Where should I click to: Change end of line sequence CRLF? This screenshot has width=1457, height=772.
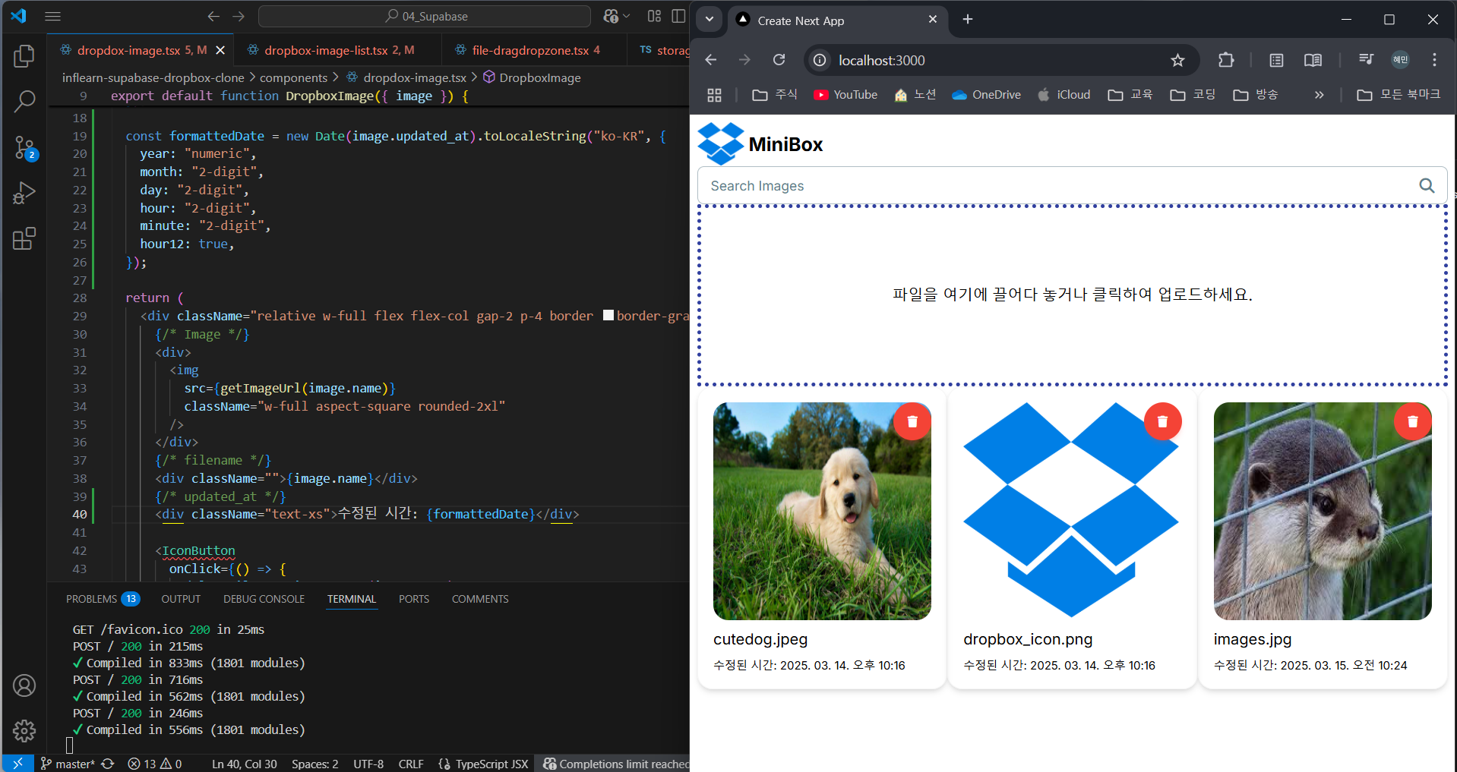pyautogui.click(x=411, y=764)
